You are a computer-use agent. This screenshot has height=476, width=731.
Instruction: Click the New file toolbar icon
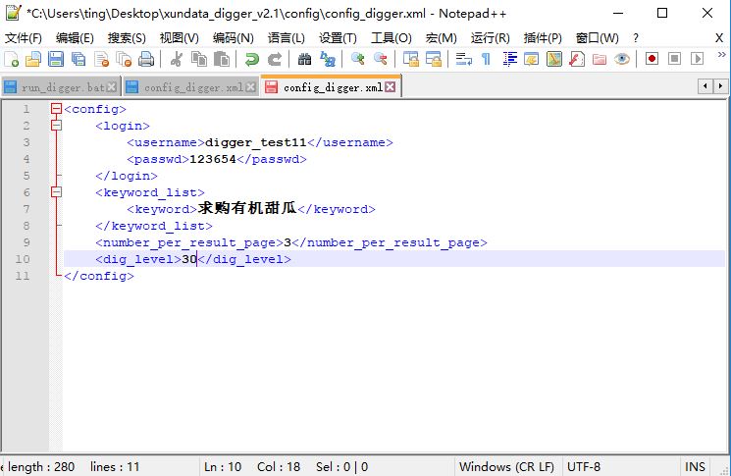point(12,59)
